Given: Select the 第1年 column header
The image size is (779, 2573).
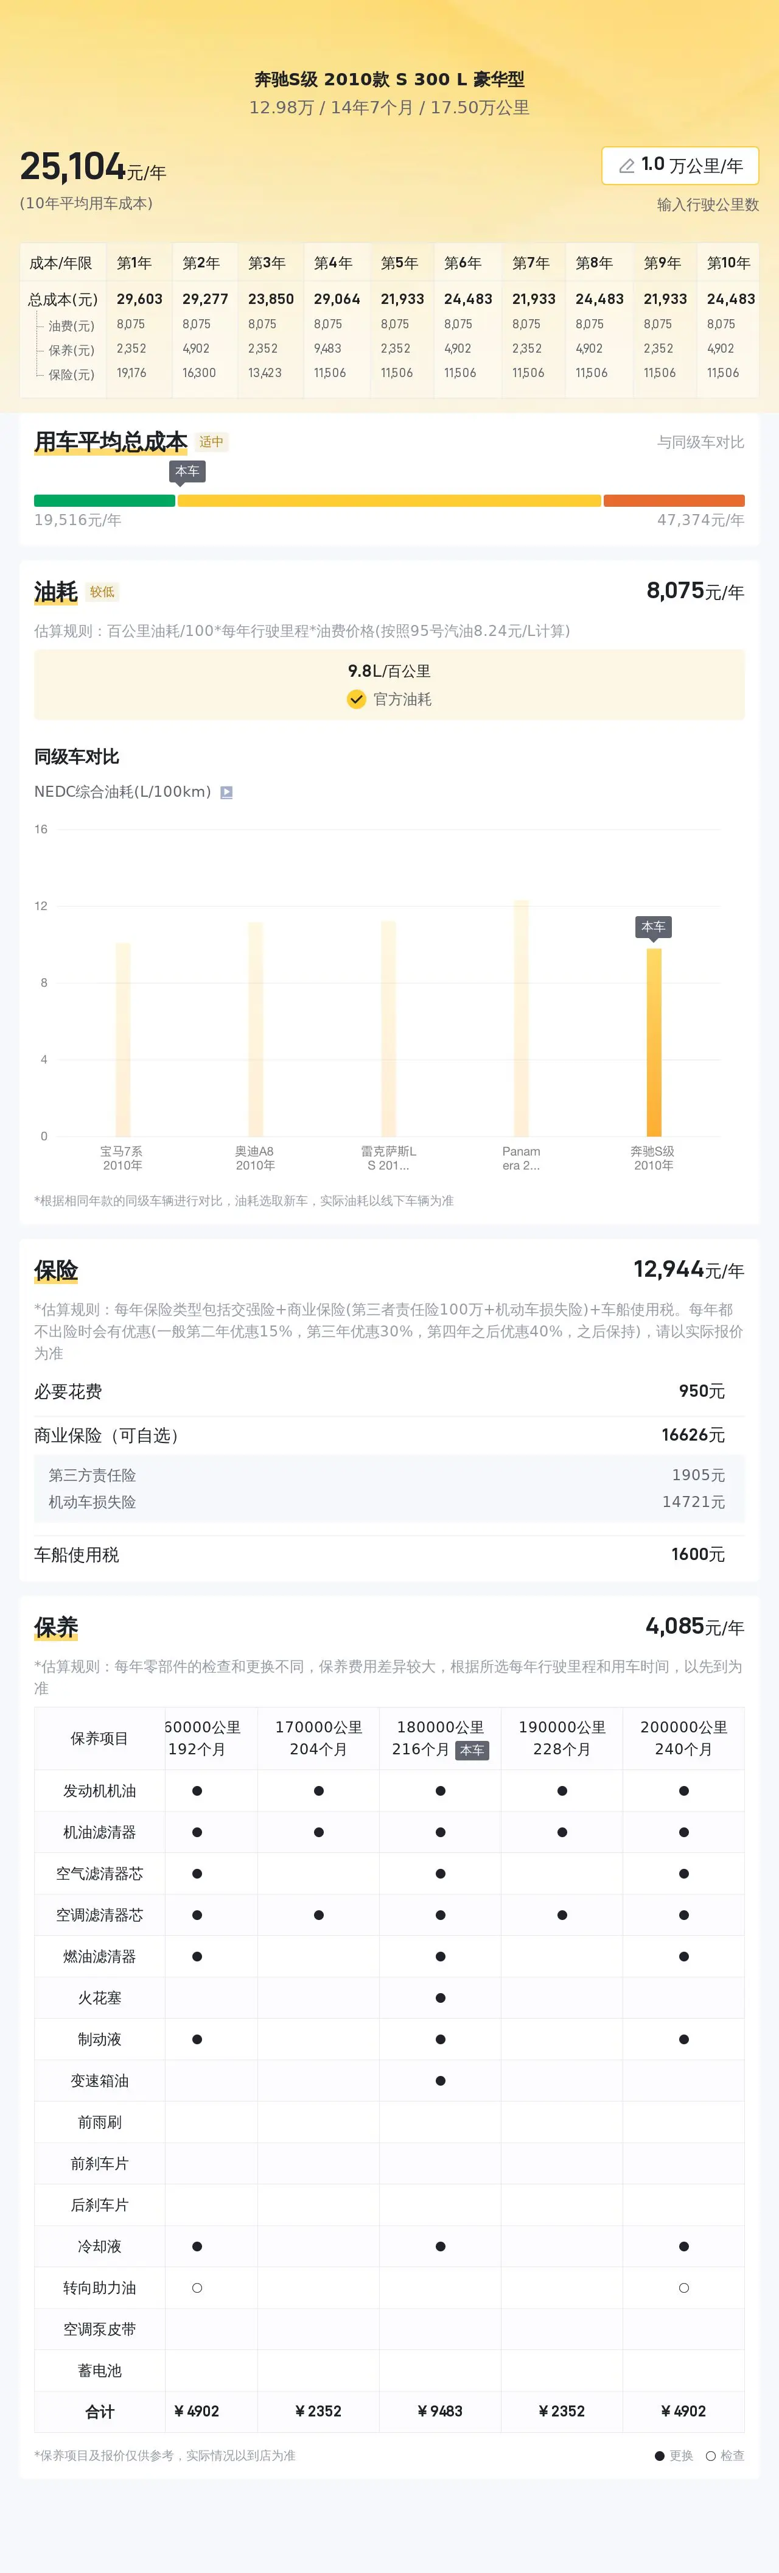Looking at the screenshot, I should click(x=134, y=263).
